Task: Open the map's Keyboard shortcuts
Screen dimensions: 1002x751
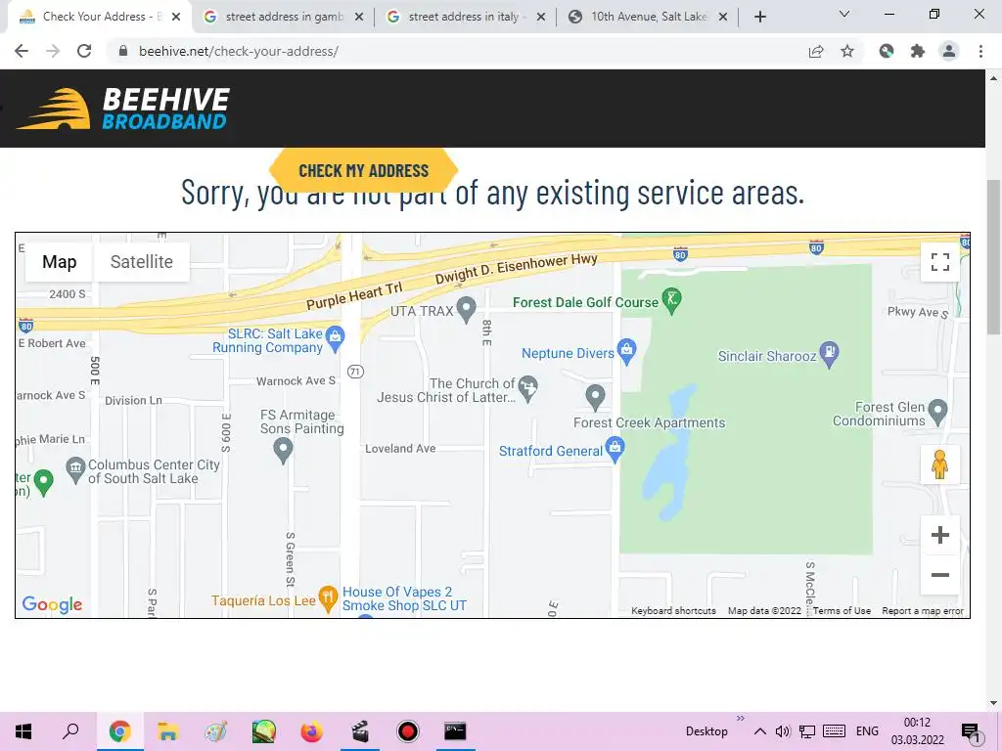Action: click(x=673, y=610)
